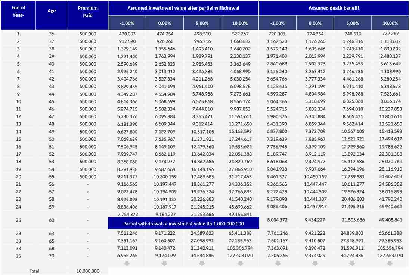Image resolution: width=409 pixels, height=275 pixels.
Task: Click down arrow under investment value 10,00% column
Action: click(x=240, y=263)
